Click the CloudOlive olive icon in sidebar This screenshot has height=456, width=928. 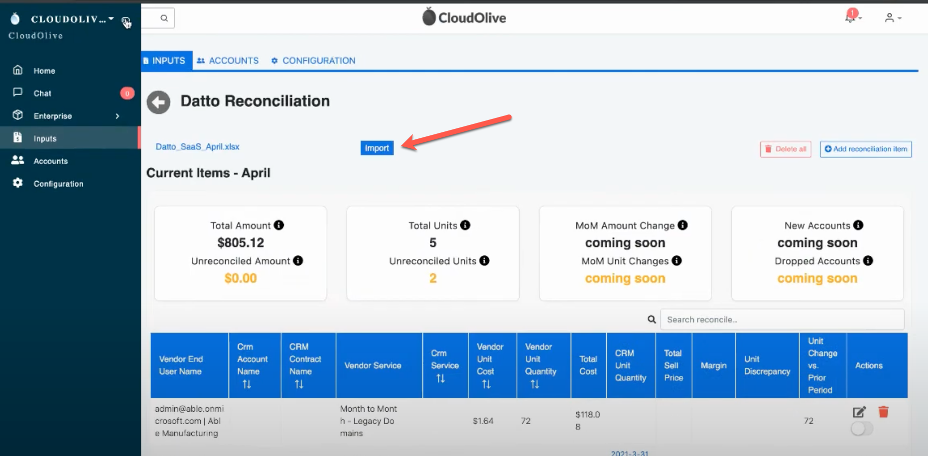[15, 19]
